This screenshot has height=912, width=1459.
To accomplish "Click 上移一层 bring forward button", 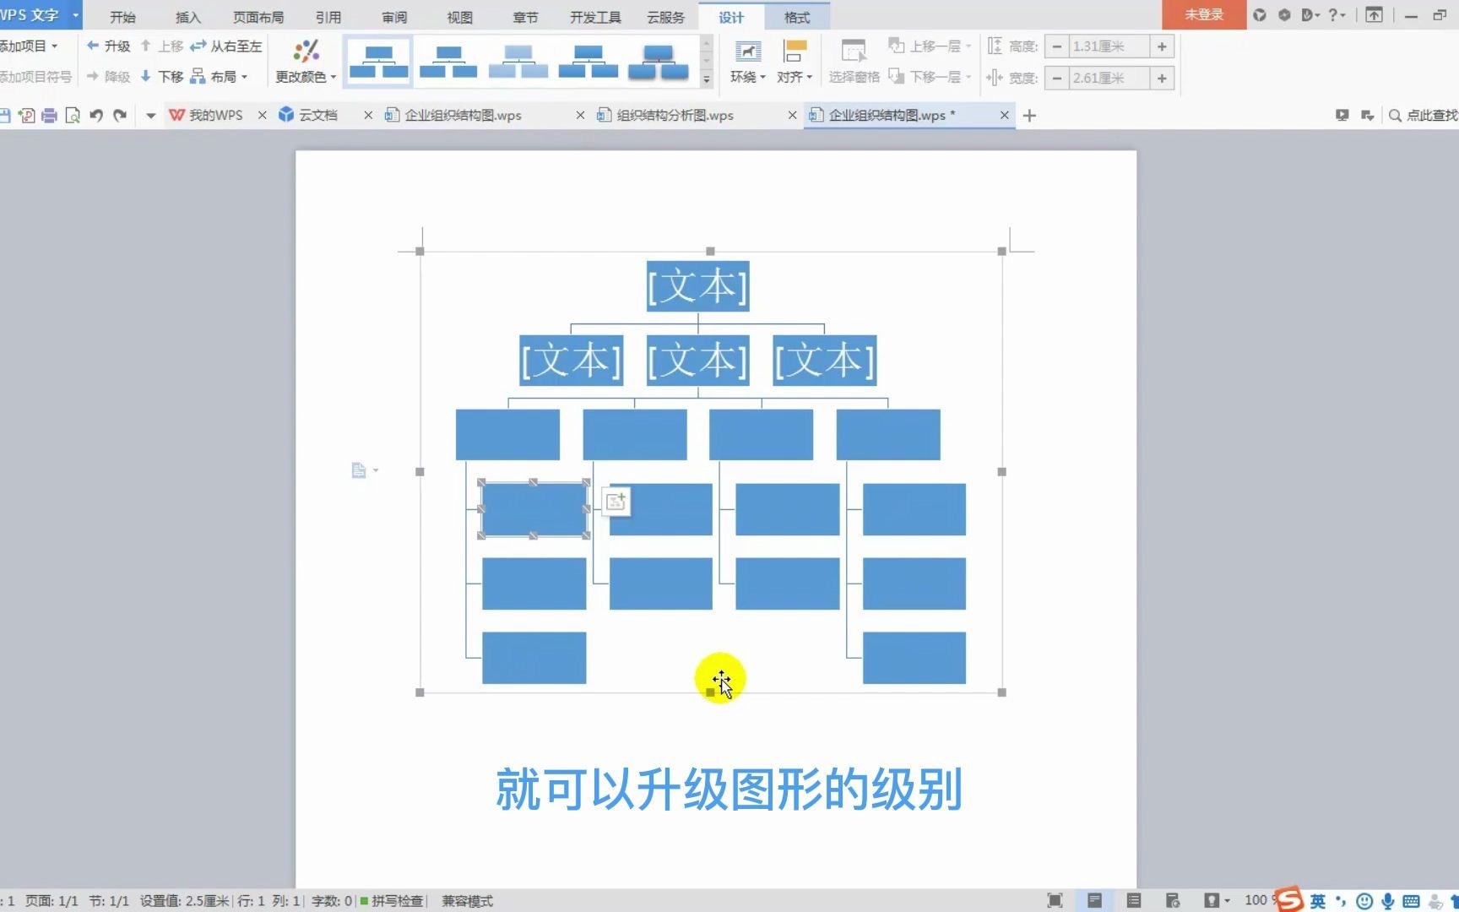I will 930,46.
